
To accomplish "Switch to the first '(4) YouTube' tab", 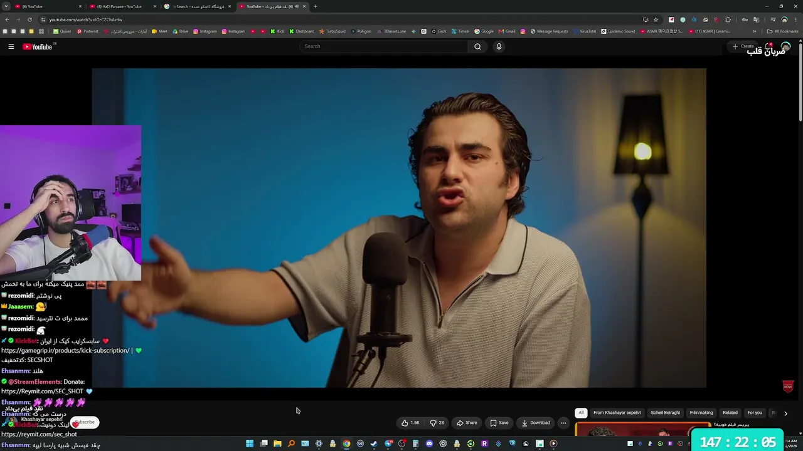I will [48, 6].
